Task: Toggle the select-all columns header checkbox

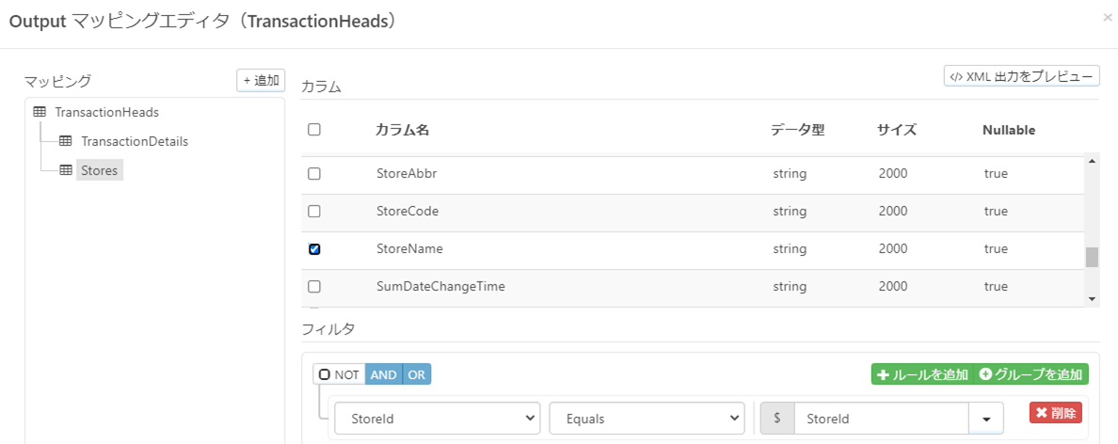Action: [x=314, y=130]
